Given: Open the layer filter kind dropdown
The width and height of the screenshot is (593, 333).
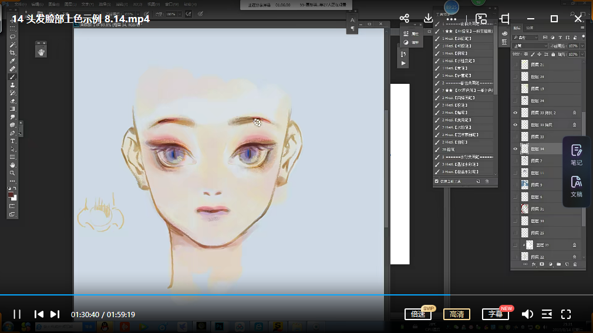Looking at the screenshot, I should 525,38.
